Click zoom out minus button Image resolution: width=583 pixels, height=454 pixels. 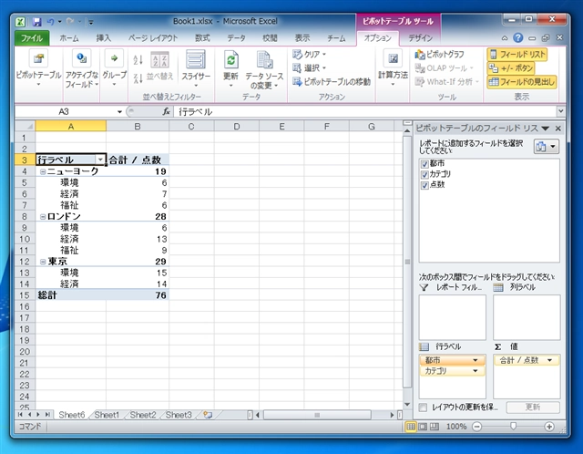tap(476, 427)
